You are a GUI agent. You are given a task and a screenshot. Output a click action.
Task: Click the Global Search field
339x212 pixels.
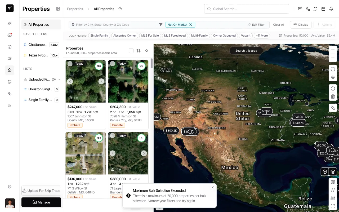(247, 9)
